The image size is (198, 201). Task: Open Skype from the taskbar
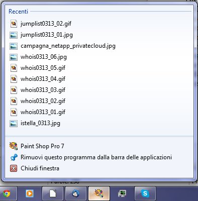tap(145, 193)
